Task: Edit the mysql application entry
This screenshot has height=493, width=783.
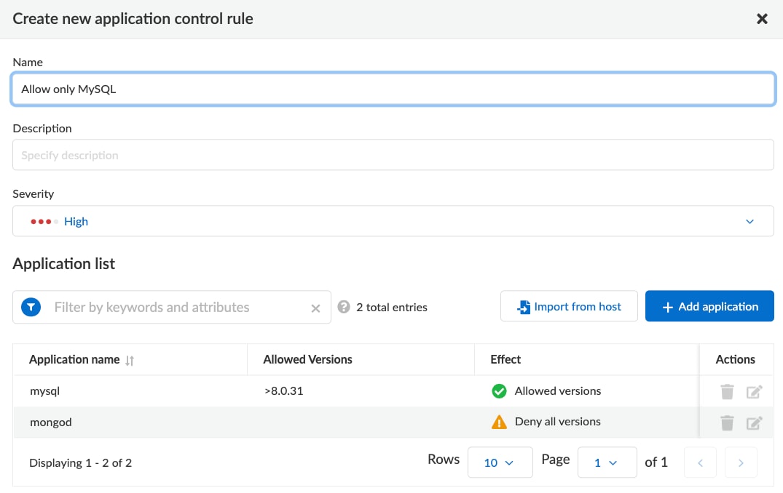Action: point(754,391)
